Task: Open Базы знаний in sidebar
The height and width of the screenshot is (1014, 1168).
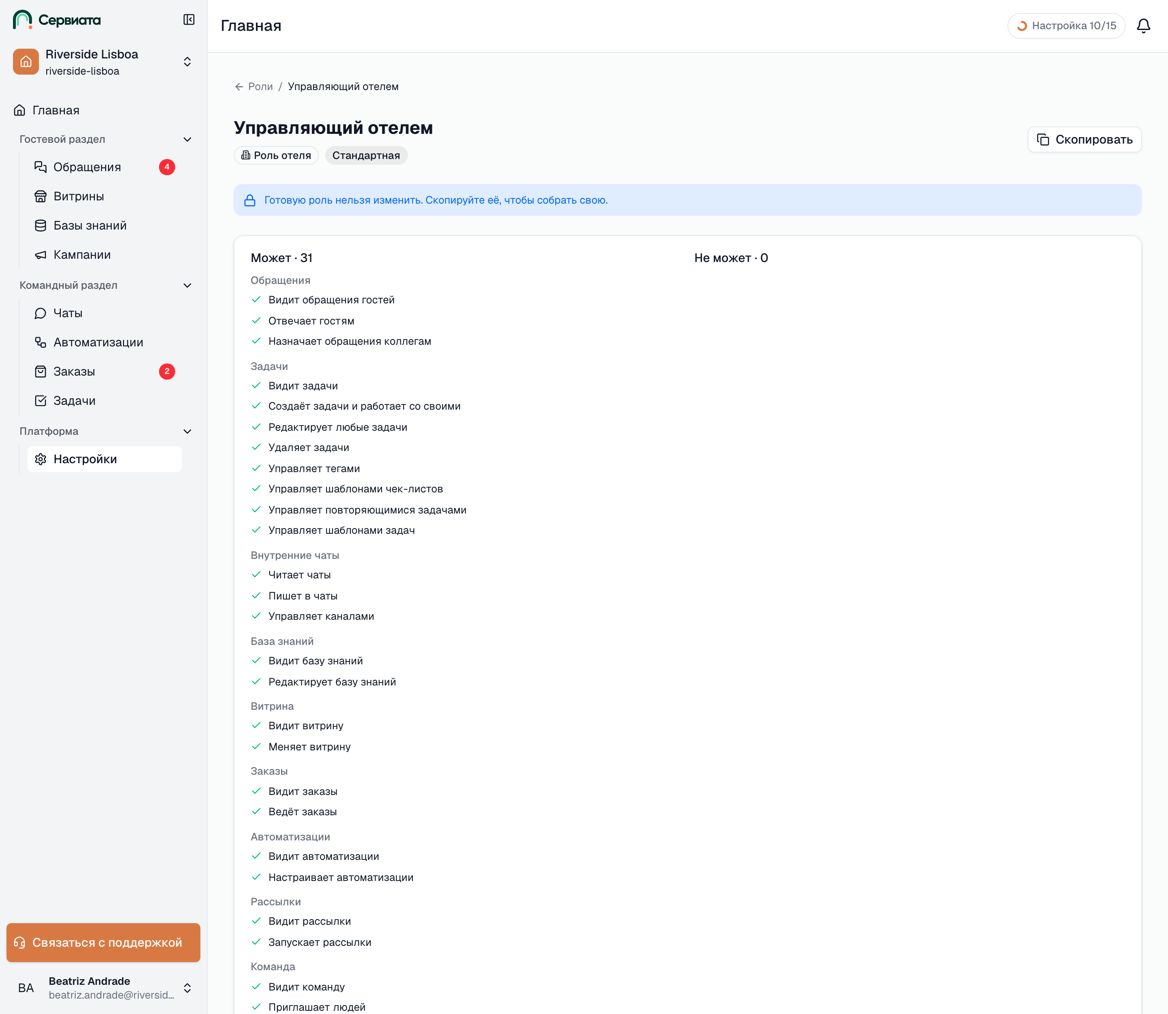Action: pyautogui.click(x=105, y=225)
